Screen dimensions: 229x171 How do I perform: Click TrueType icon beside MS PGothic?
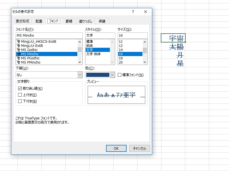(19, 58)
